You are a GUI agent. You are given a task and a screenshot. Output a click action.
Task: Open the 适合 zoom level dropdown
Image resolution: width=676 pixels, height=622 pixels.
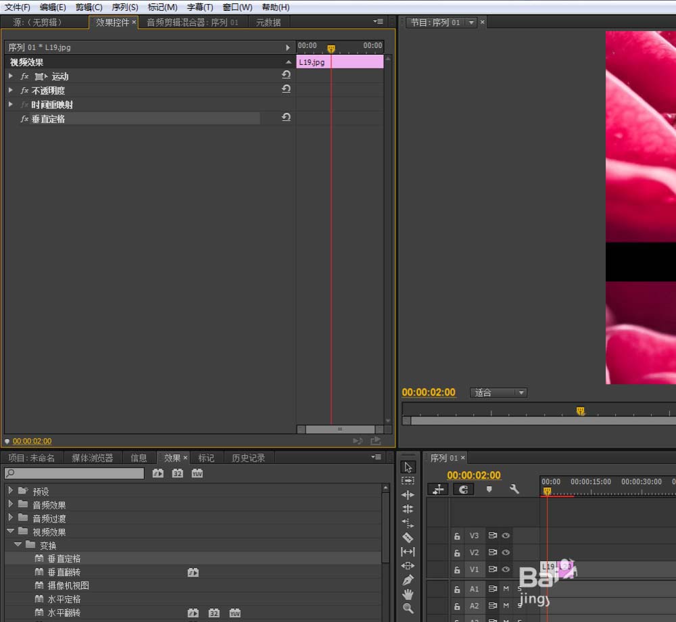click(498, 393)
